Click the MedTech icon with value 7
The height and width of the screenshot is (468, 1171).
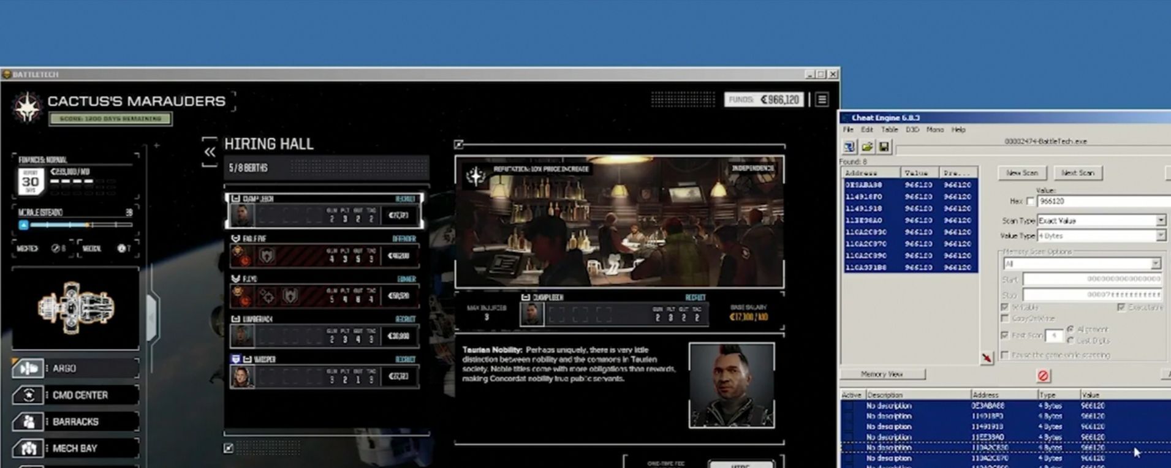click(121, 248)
